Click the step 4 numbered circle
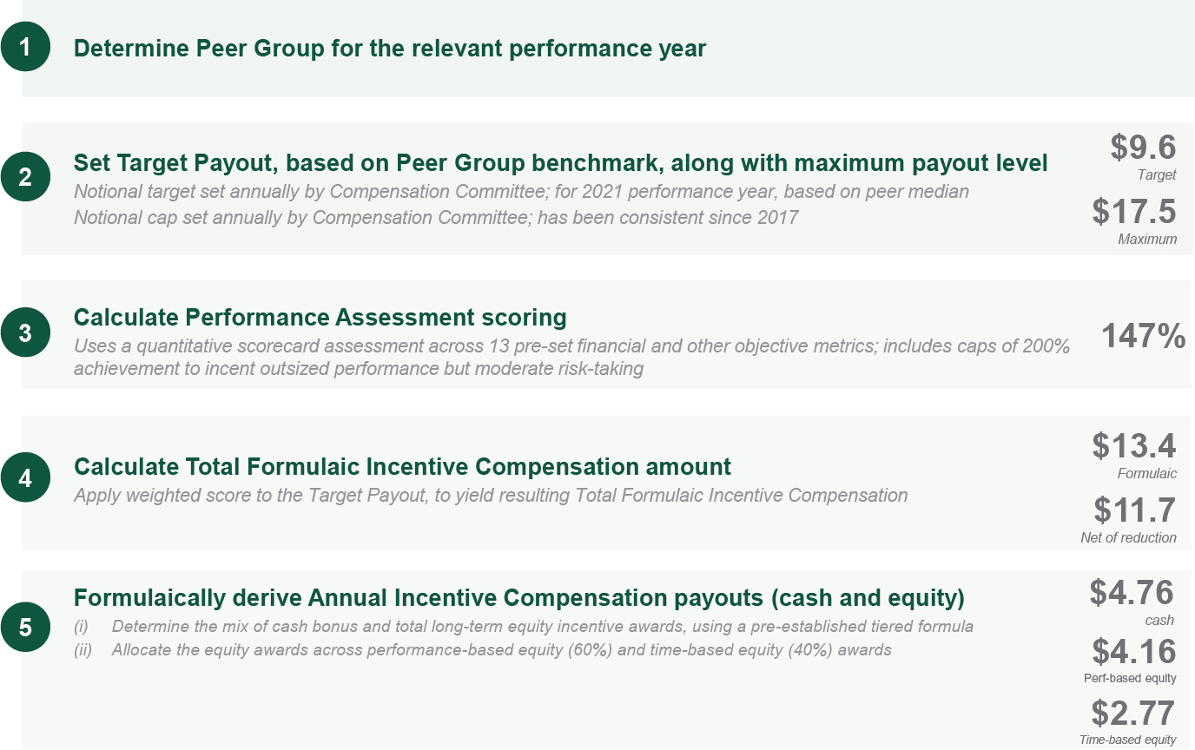The height and width of the screenshot is (750, 1195). 25,478
